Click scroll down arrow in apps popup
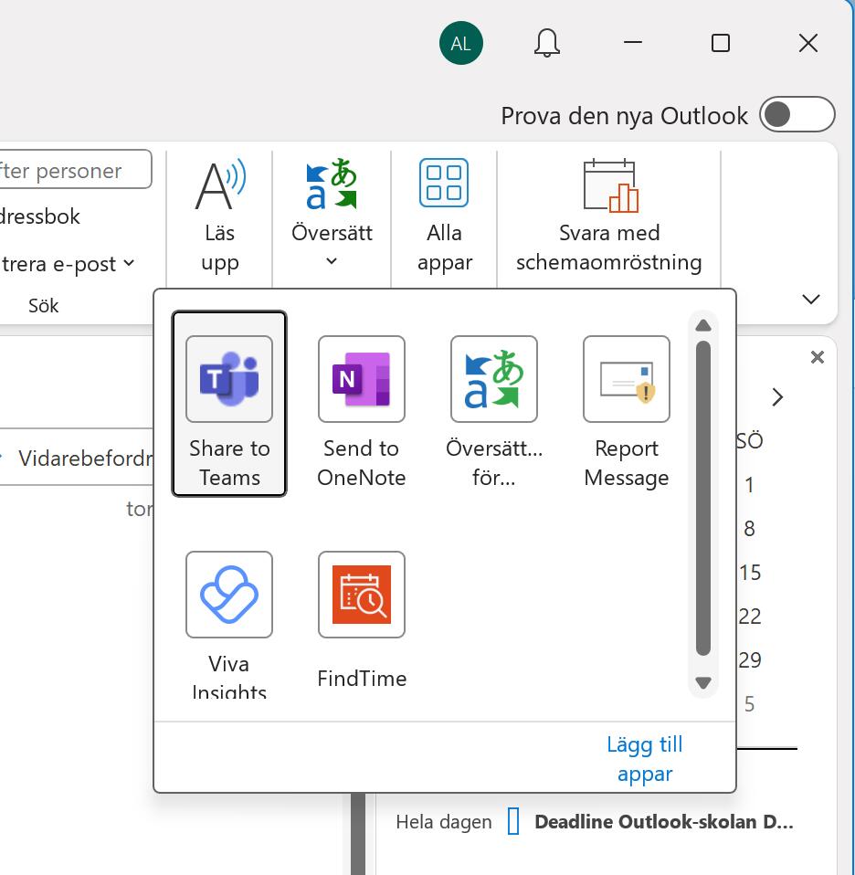Image resolution: width=855 pixels, height=875 pixels. pos(703,682)
